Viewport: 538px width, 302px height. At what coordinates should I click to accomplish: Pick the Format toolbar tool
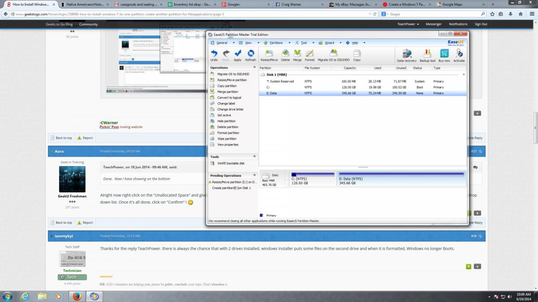[x=310, y=55]
